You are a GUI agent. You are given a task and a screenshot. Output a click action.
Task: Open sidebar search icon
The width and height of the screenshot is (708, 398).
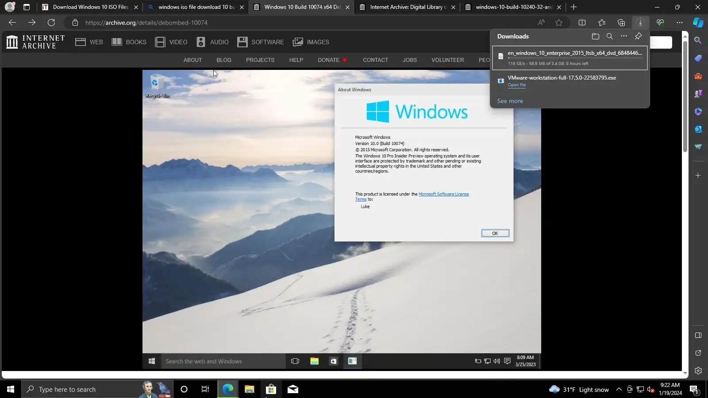(698, 41)
